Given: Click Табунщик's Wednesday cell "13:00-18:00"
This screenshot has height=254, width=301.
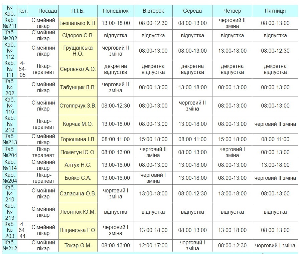Looking at the screenshot, I should coord(192,88).
